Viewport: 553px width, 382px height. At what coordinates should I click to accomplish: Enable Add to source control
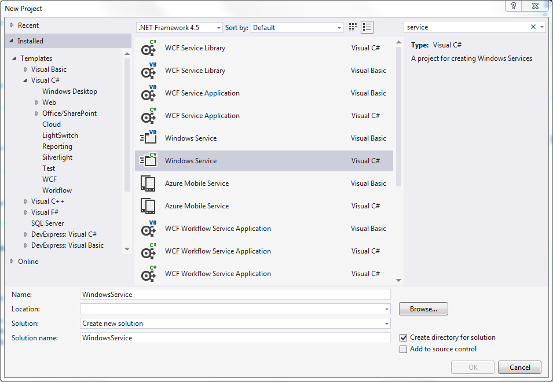tap(403, 349)
